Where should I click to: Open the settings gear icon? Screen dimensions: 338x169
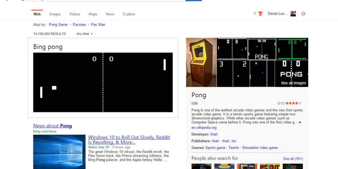pyautogui.click(x=303, y=14)
